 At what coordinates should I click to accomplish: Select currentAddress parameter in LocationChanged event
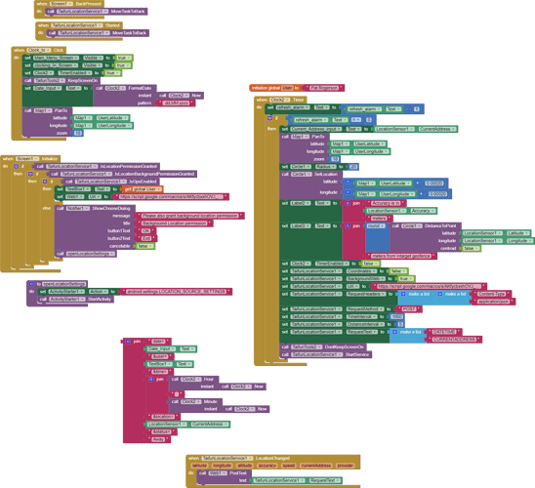[x=316, y=466]
